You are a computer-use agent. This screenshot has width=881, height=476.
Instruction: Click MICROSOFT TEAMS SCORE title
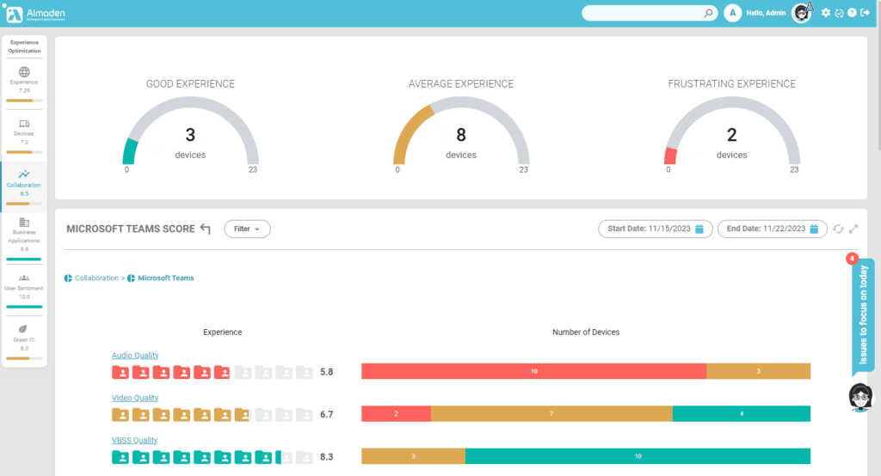[x=131, y=229]
